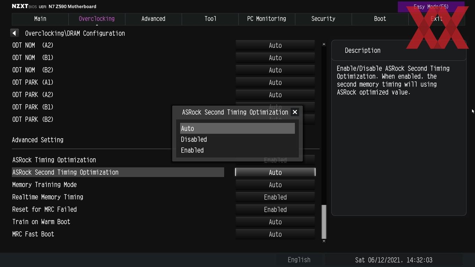This screenshot has width=475, height=267.
Task: Click the date and time display
Action: pyautogui.click(x=394, y=260)
